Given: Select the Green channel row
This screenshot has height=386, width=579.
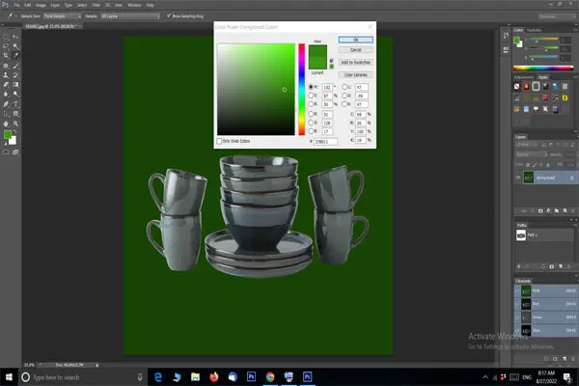Looking at the screenshot, I should (545, 317).
